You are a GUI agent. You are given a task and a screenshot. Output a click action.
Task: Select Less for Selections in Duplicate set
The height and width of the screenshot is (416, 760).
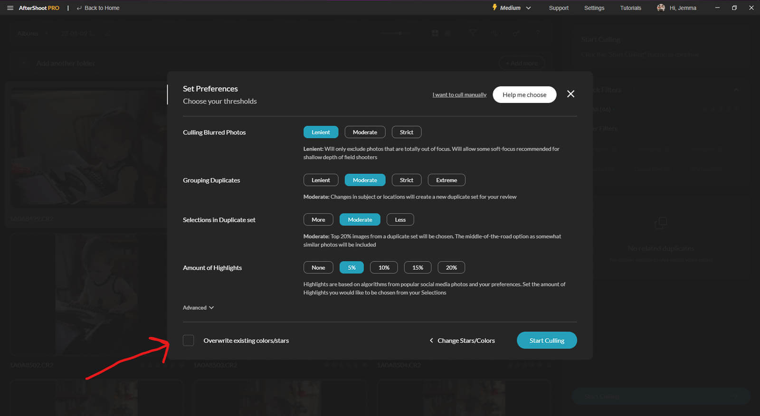pyautogui.click(x=400, y=219)
